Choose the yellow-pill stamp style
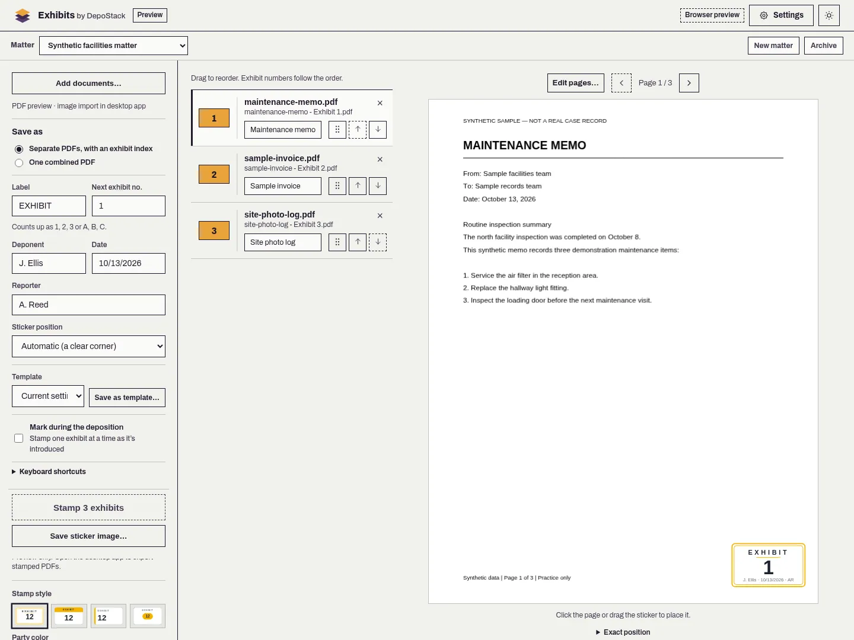 click(x=148, y=616)
